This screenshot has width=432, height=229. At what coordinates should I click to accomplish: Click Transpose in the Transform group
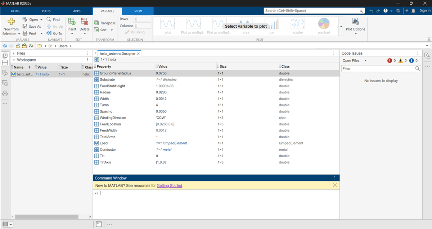coord(105,23)
